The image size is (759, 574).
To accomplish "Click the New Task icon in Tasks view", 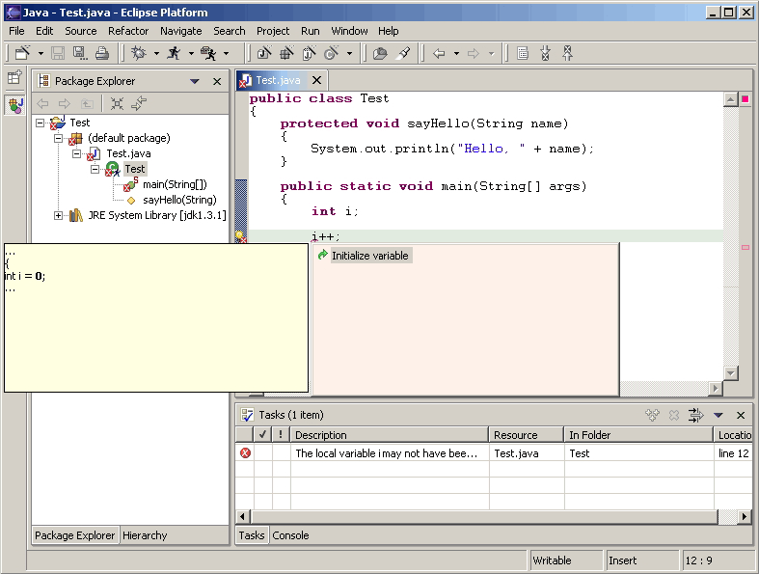I will pyautogui.click(x=652, y=415).
